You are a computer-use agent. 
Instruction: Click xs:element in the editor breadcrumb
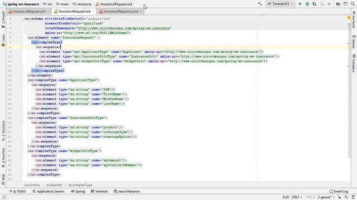click(x=54, y=185)
